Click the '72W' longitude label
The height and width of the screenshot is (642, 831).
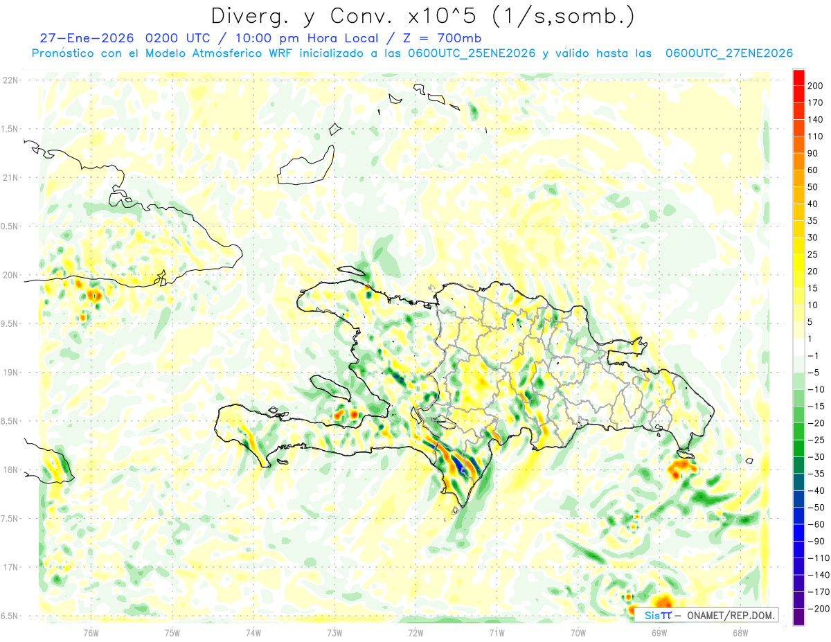coord(415,632)
